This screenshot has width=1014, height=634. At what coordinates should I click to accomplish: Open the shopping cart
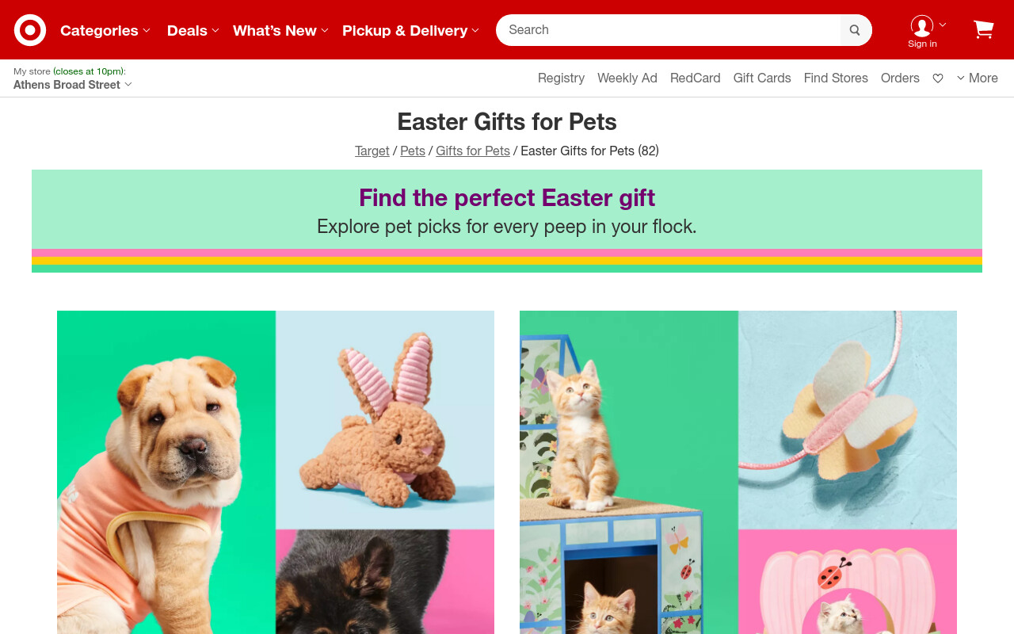(983, 30)
